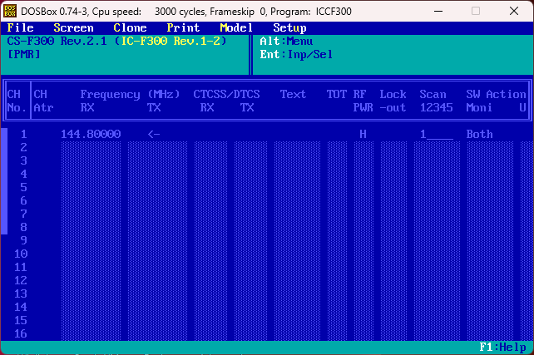Select RX frequency 144.80000 cell

(91, 134)
